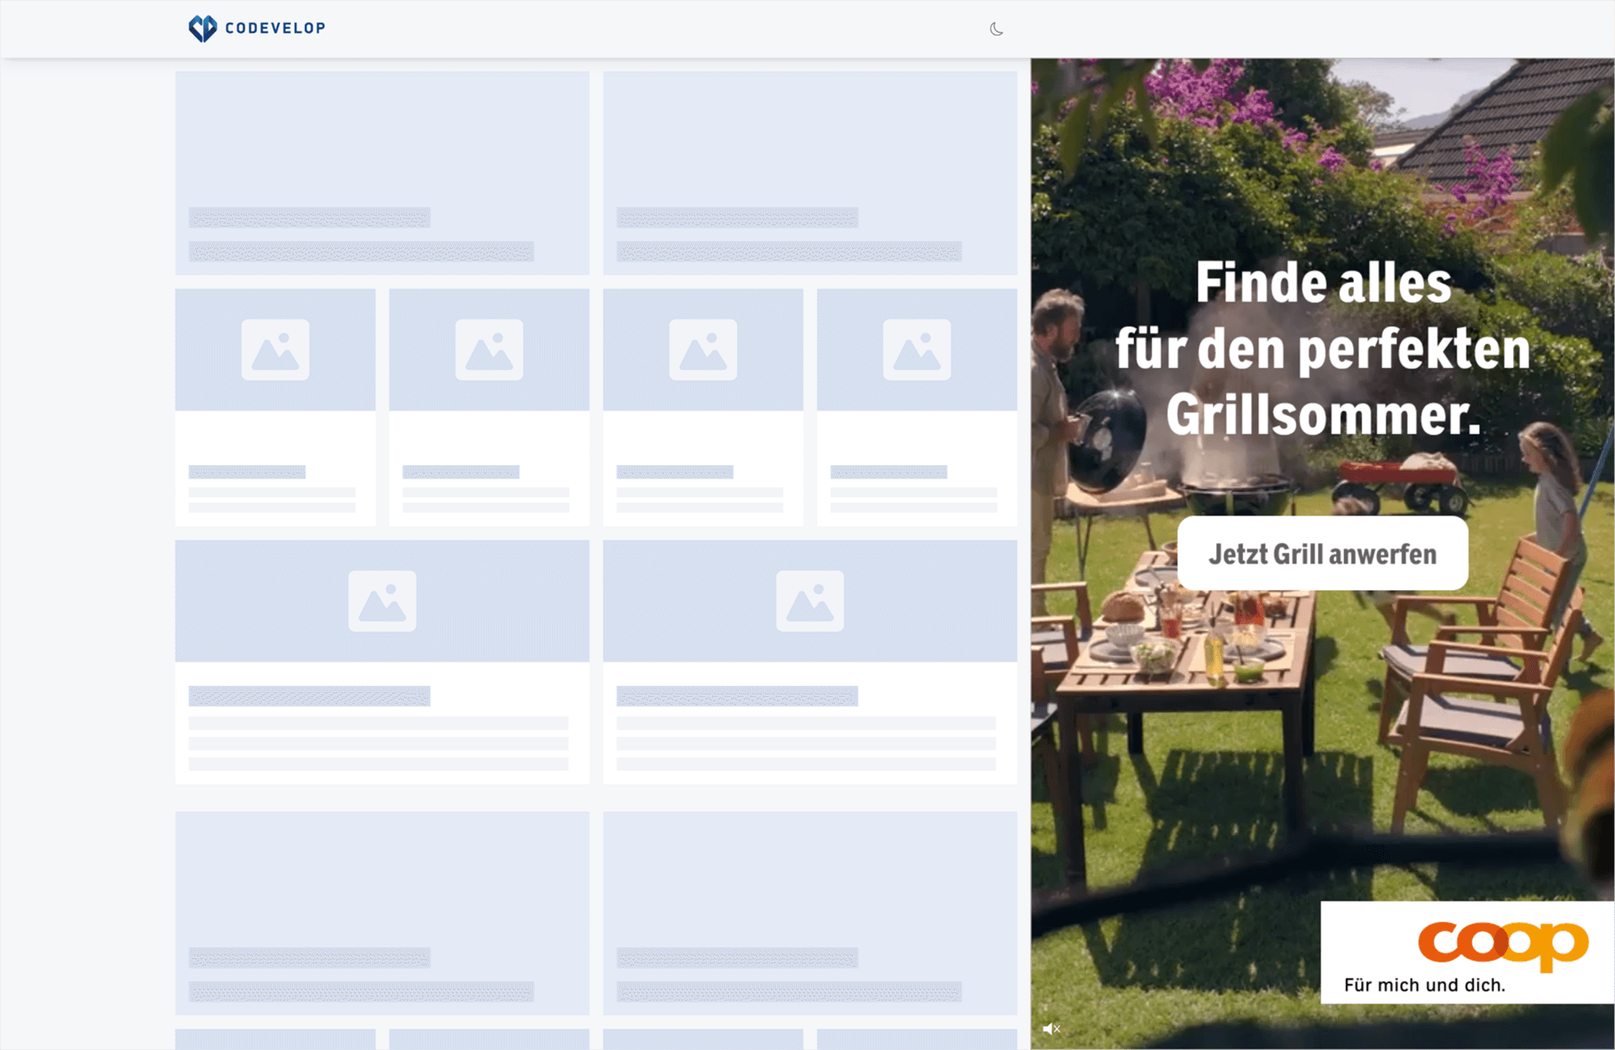Click the "Jetzt Grill anwerfen" button
Viewport: 1615px width, 1050px height.
(1322, 553)
